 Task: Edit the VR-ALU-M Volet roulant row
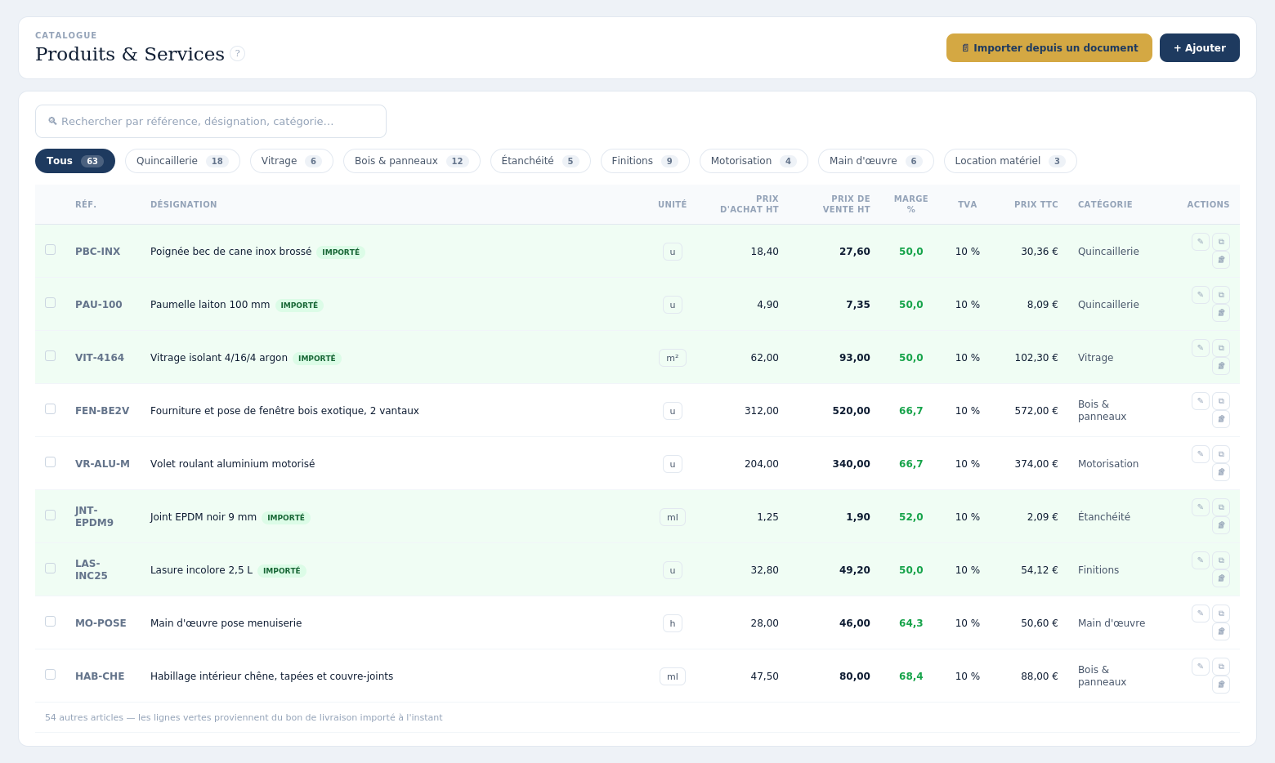[1201, 454]
